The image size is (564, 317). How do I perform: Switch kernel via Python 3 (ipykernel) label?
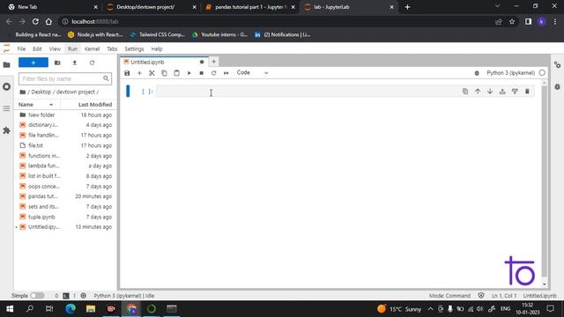click(x=510, y=73)
